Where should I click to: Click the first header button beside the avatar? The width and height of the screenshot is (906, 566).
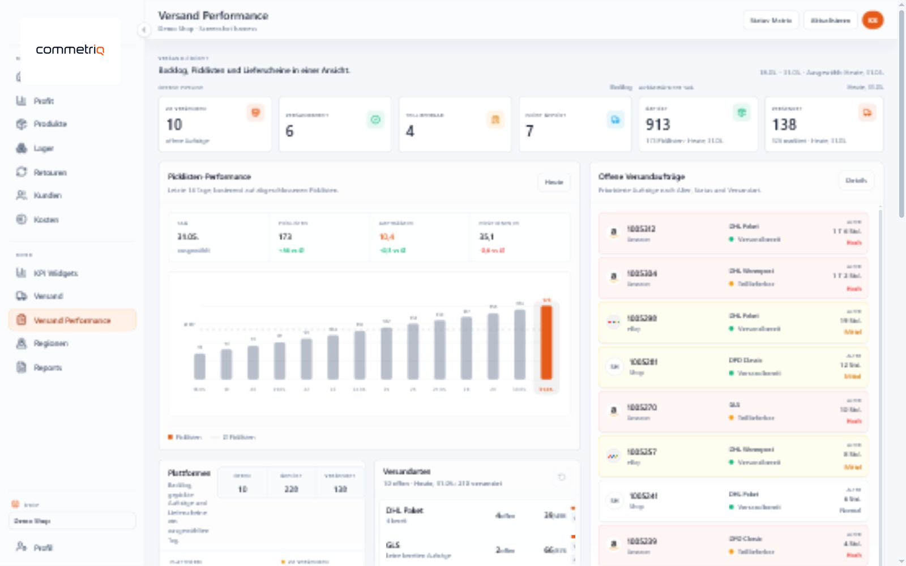click(771, 20)
